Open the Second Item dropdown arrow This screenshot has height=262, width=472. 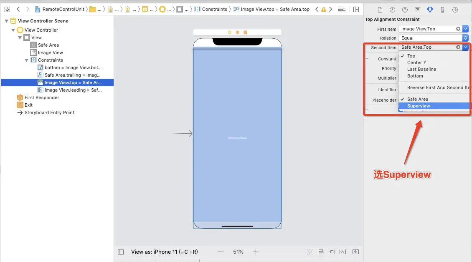(x=466, y=47)
